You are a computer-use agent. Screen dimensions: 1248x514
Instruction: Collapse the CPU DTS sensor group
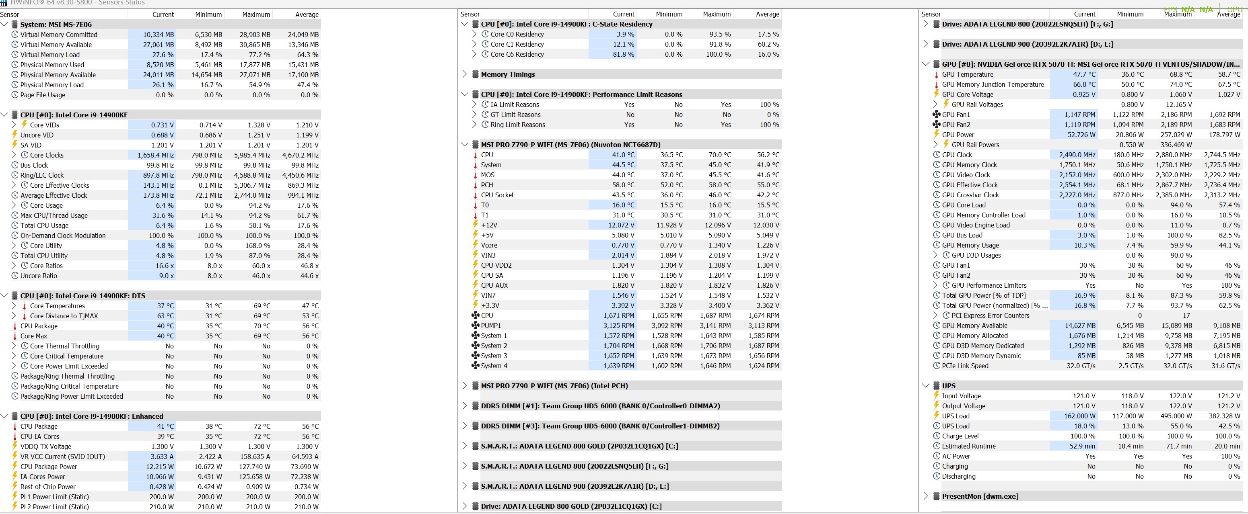pos(4,296)
